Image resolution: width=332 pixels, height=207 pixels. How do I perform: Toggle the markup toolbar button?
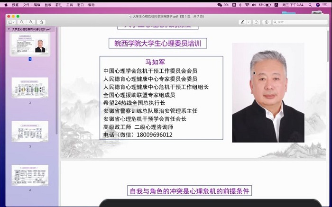tap(266, 22)
